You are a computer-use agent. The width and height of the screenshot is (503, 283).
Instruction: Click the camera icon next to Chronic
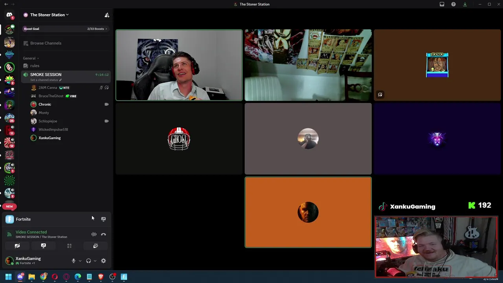click(x=106, y=105)
